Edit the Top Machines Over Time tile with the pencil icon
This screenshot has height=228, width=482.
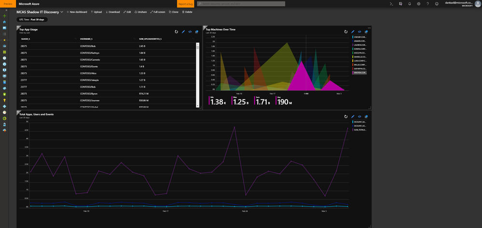[353, 32]
